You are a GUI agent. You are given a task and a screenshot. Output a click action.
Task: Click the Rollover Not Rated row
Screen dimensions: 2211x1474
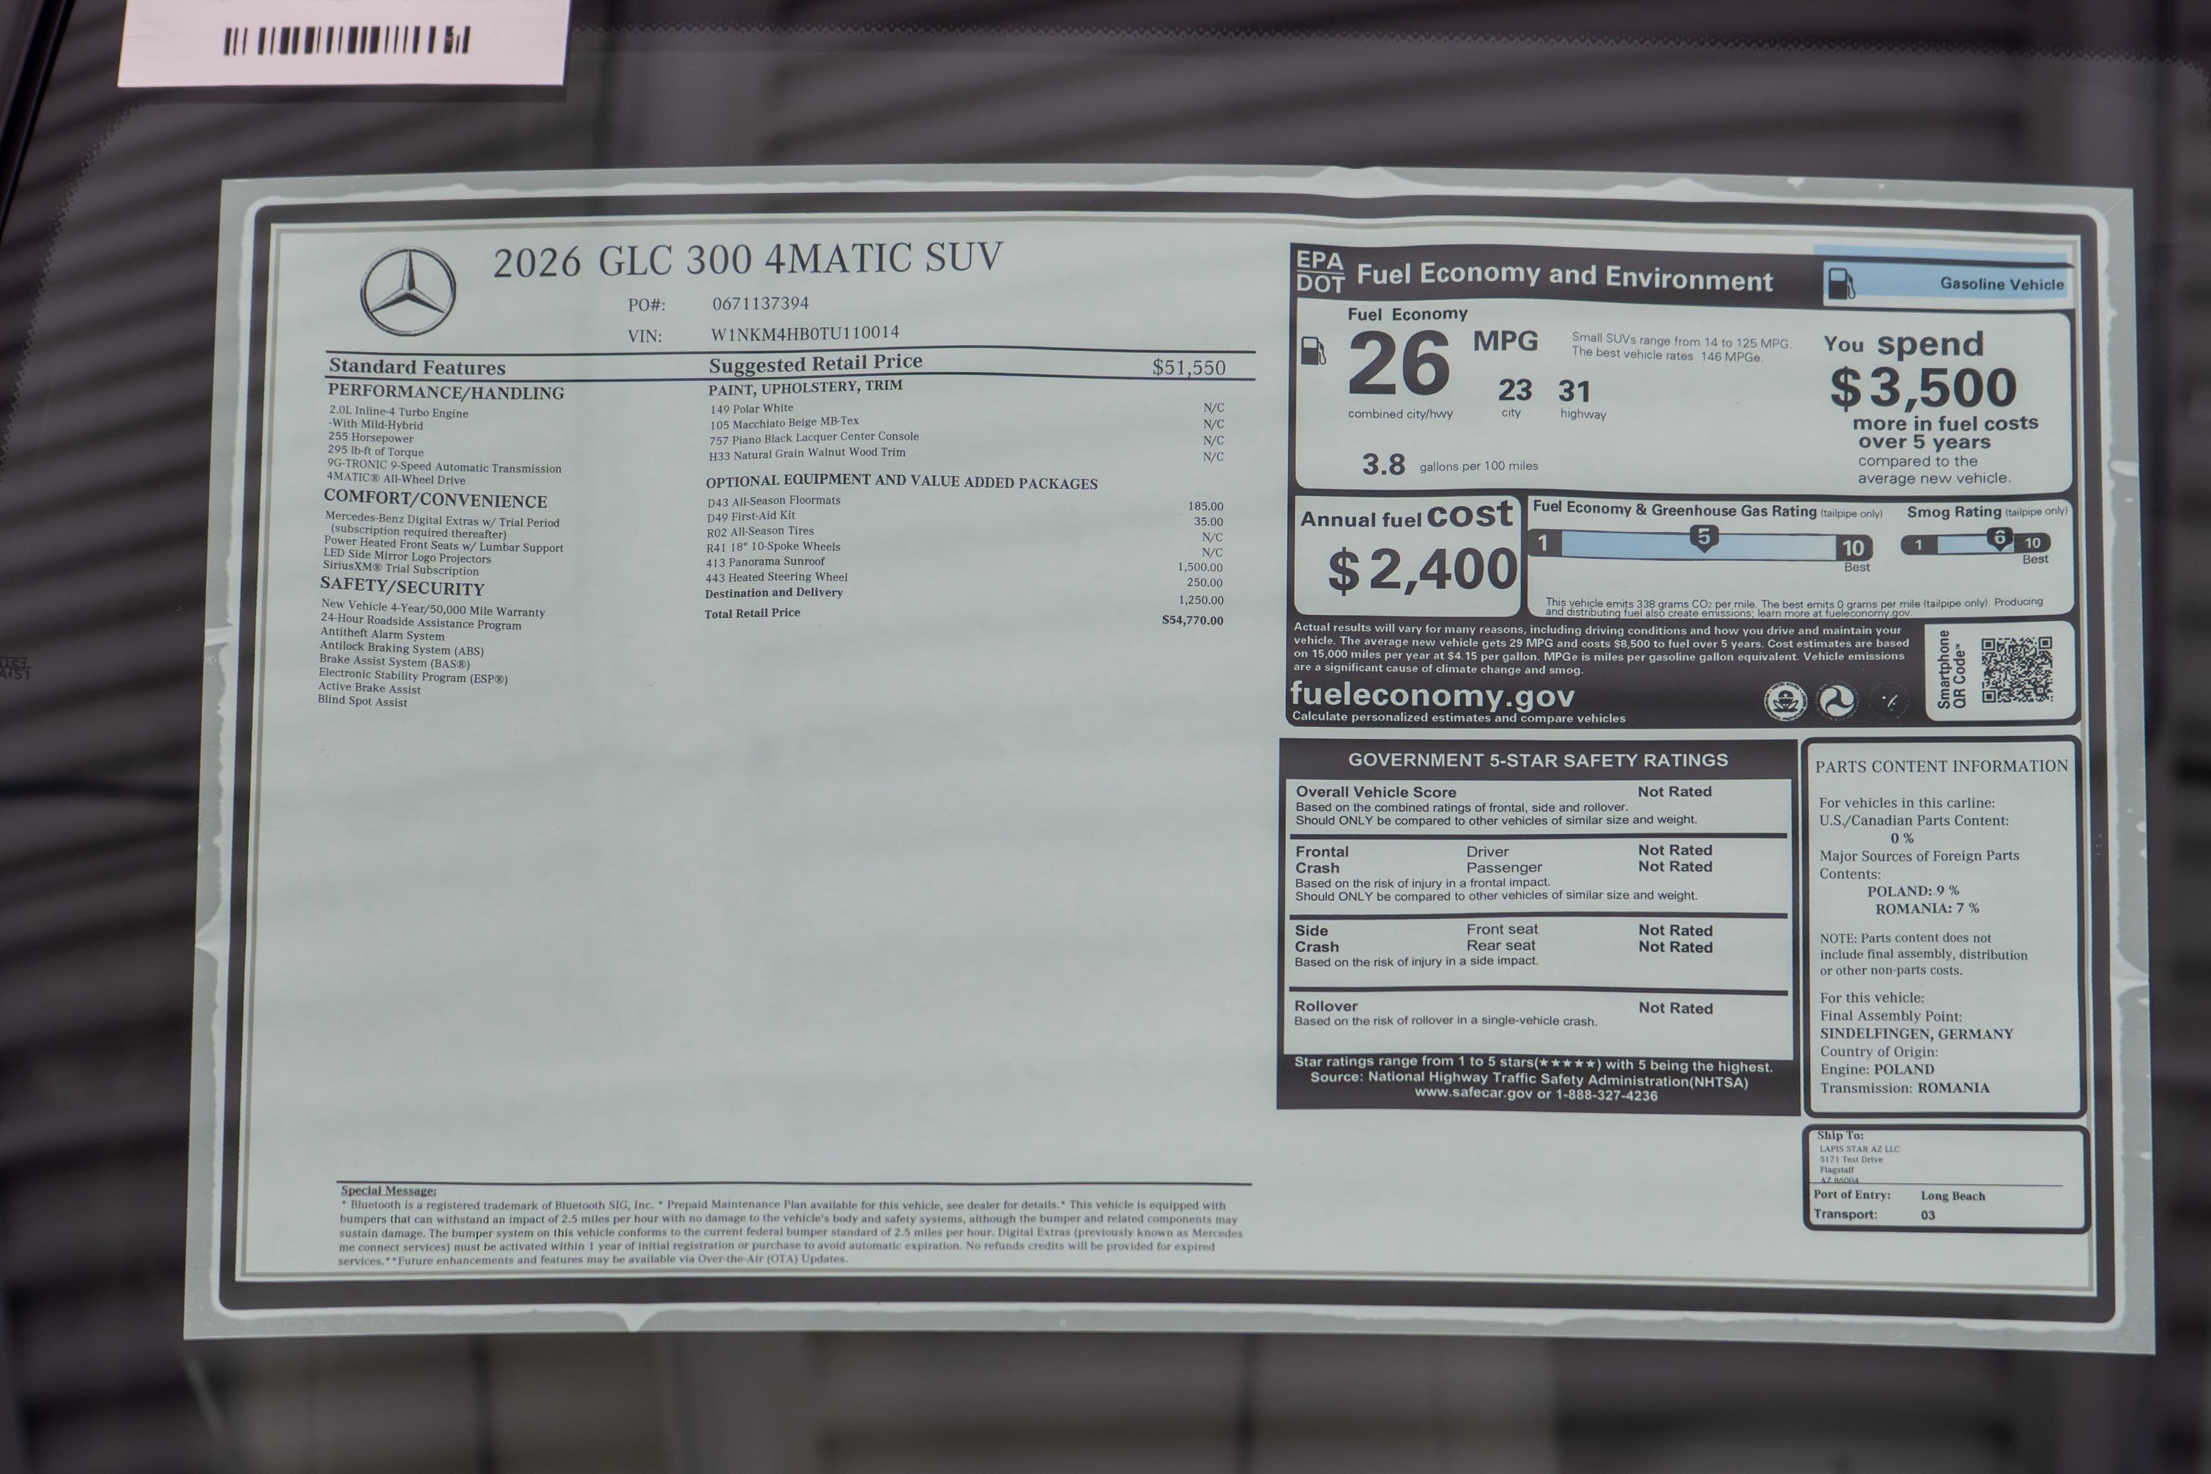[x=1538, y=1014]
